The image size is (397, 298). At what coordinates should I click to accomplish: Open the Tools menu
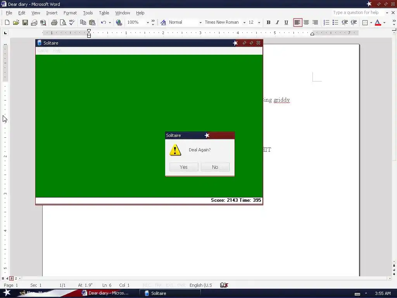coord(88,13)
